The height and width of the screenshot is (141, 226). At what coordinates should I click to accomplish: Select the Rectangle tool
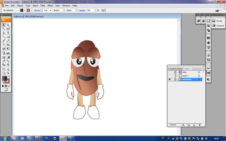8,37
